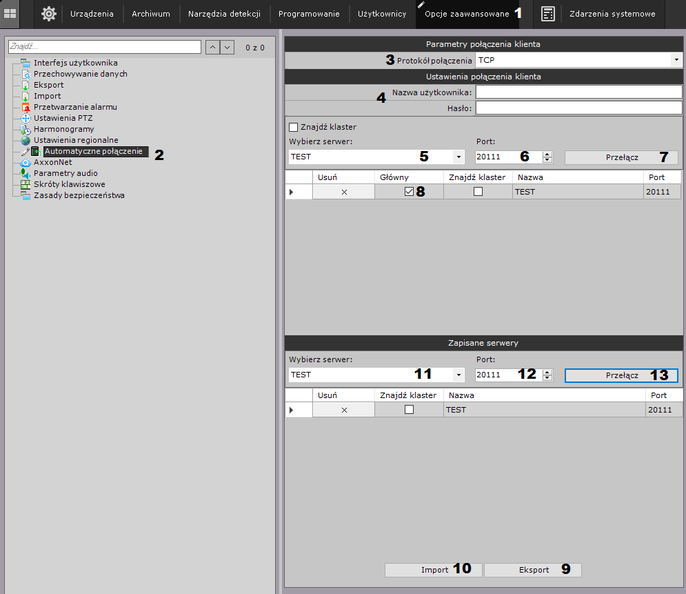Screen dimensions: 686x594
Task: Click the layouts grid icon in top-left corner
Action: [10, 14]
